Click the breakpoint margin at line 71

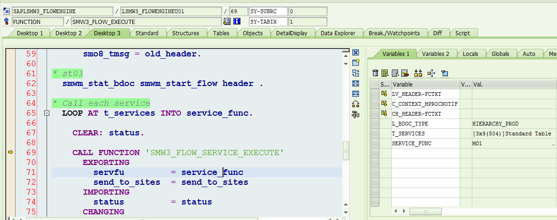pos(11,173)
